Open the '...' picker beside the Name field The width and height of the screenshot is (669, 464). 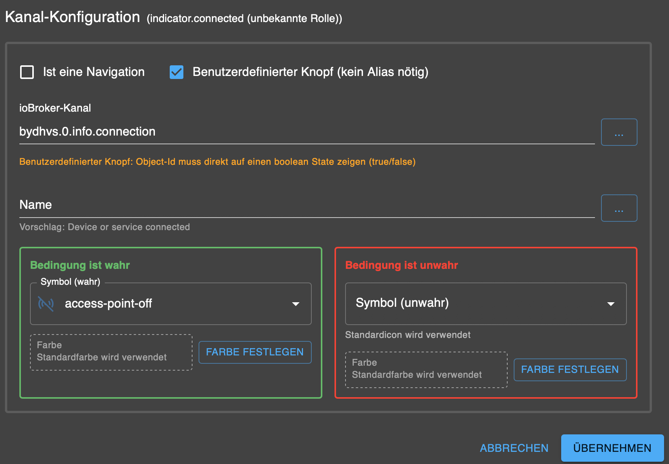point(619,208)
